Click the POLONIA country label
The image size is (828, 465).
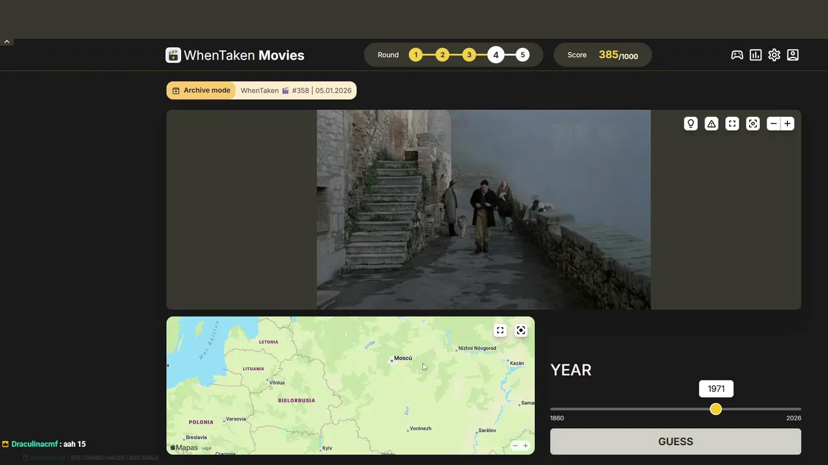point(201,422)
